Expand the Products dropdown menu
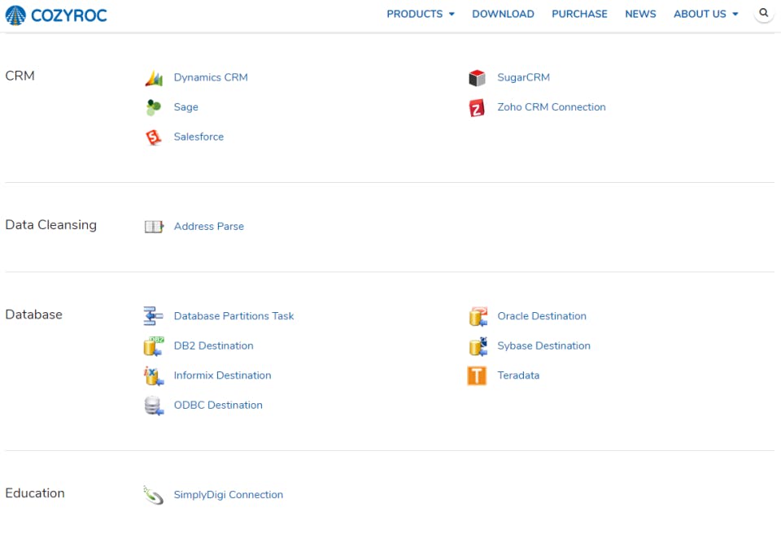The height and width of the screenshot is (538, 781). coord(420,14)
